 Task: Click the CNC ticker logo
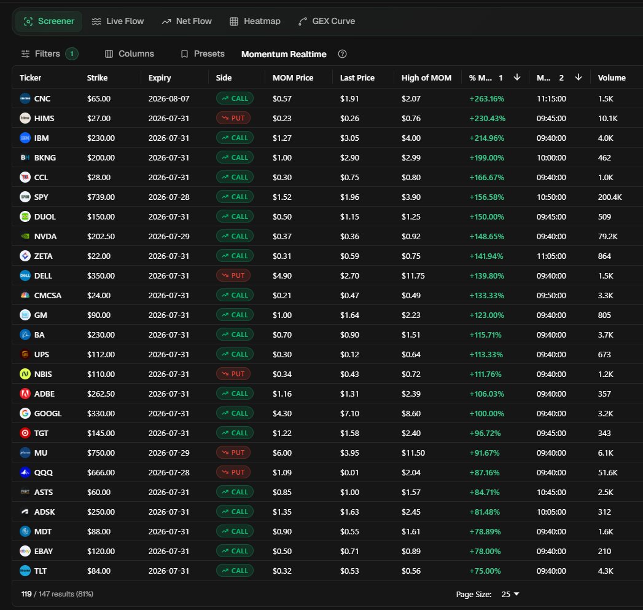pos(25,98)
